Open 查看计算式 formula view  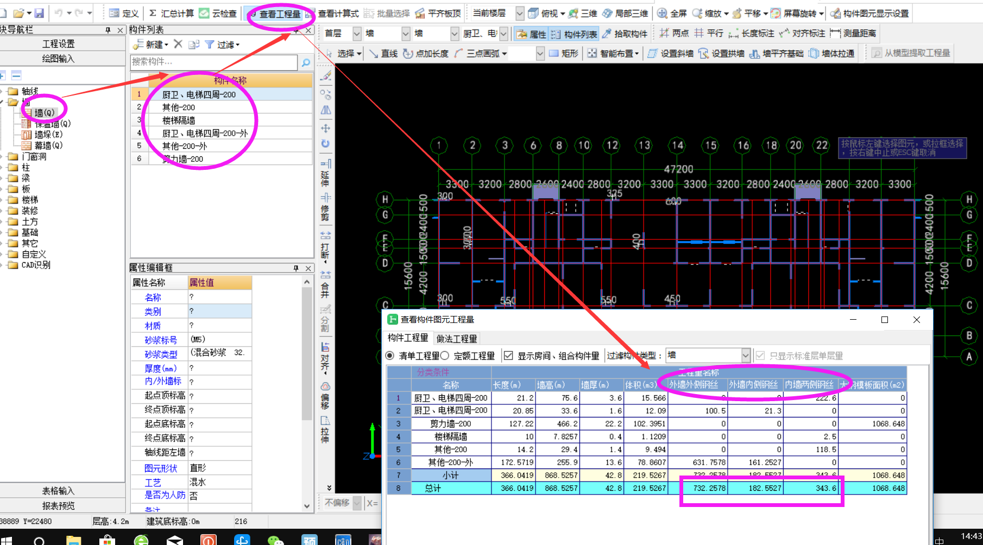(x=332, y=13)
